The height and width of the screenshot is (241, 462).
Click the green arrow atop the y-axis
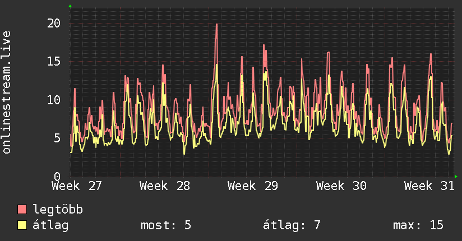70,6
